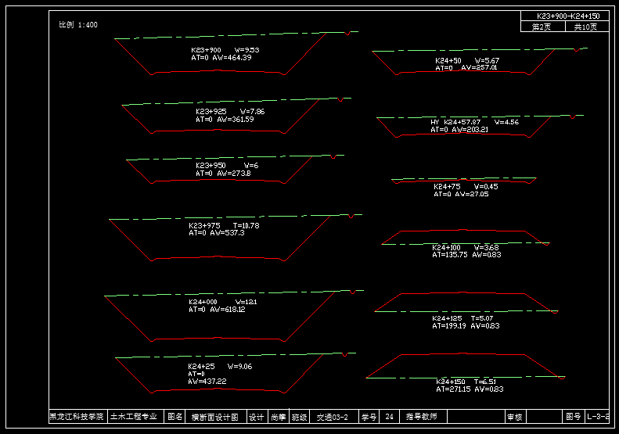This screenshot has width=619, height=434.
Task: Click the K24+75 cross-section label
Action: click(x=447, y=187)
